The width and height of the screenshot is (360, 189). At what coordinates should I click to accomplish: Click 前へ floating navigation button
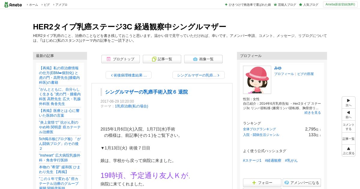[x=349, y=115]
